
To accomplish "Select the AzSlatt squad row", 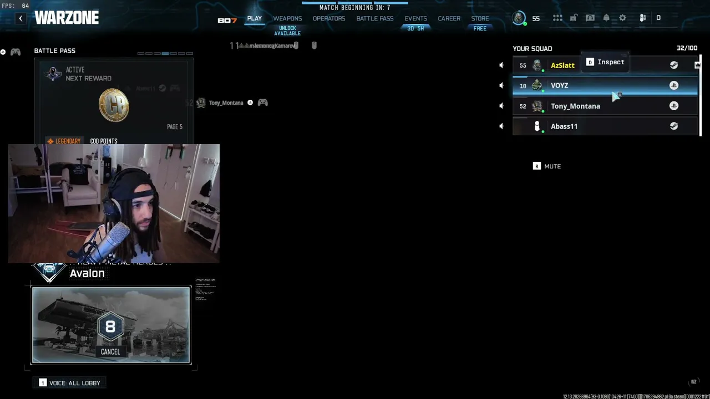I will pos(605,65).
